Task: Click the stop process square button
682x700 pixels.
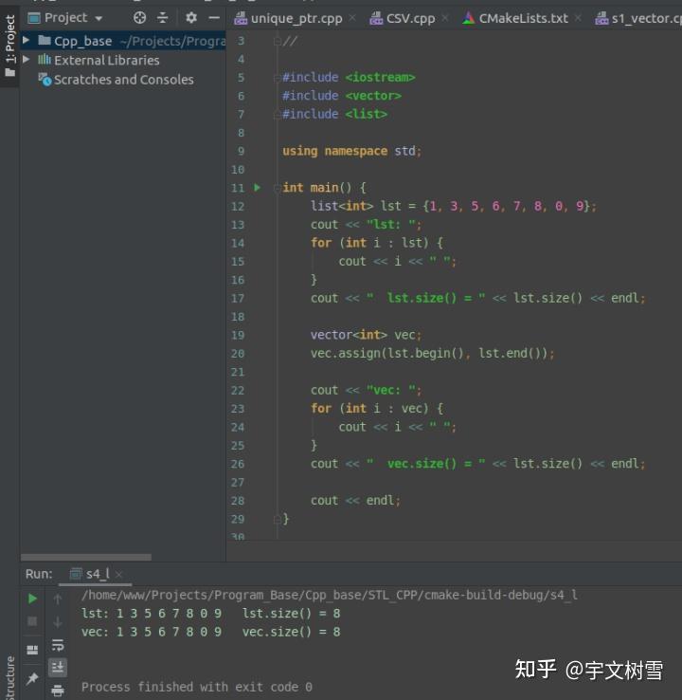Action: (x=32, y=621)
